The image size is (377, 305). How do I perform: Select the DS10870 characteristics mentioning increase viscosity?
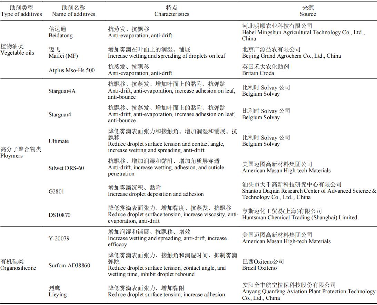[173, 215]
